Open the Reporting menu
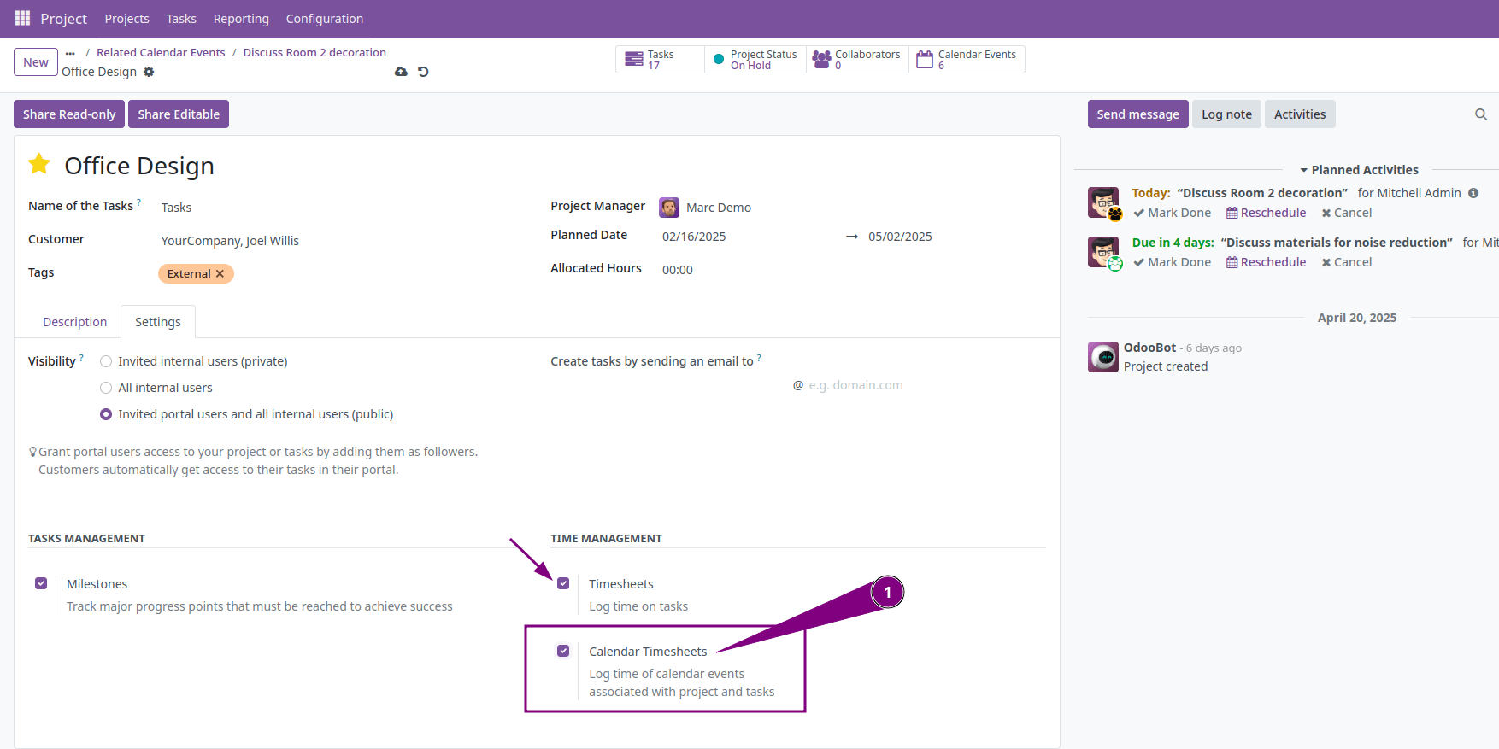The image size is (1499, 749). click(x=241, y=19)
